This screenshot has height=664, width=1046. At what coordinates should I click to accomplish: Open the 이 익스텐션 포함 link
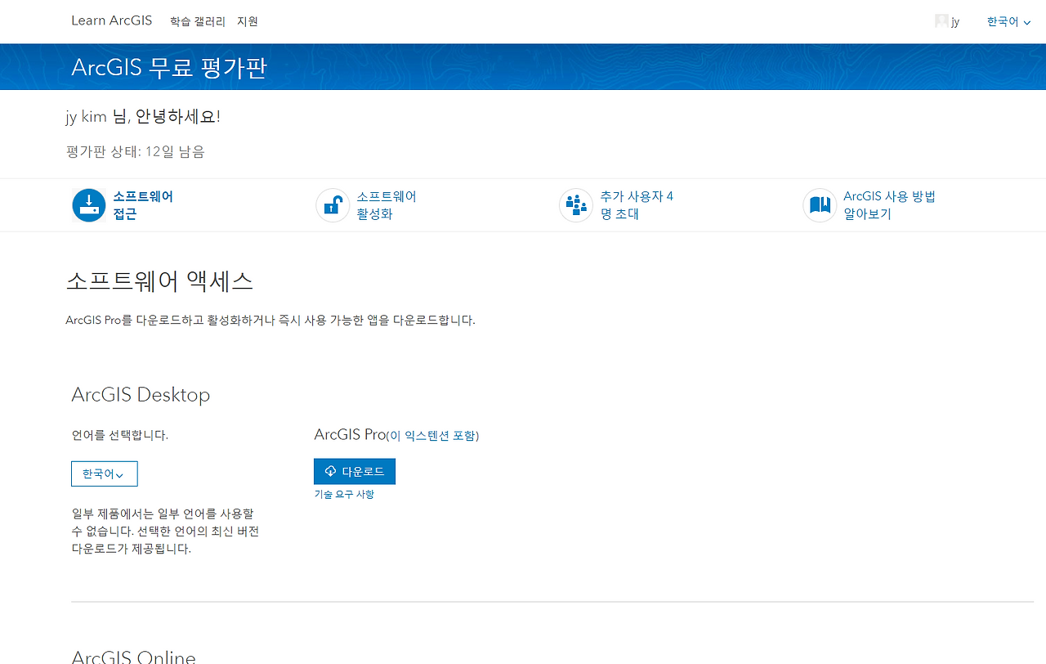pos(432,436)
